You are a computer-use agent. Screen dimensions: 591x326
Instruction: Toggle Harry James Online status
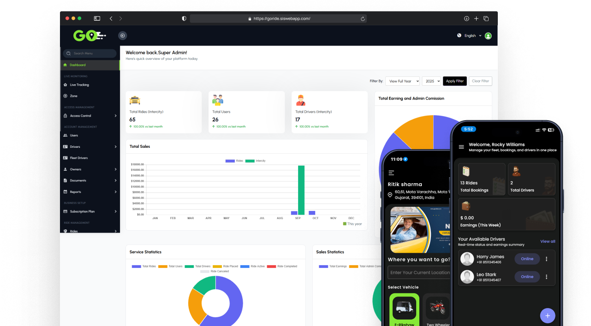point(527,259)
